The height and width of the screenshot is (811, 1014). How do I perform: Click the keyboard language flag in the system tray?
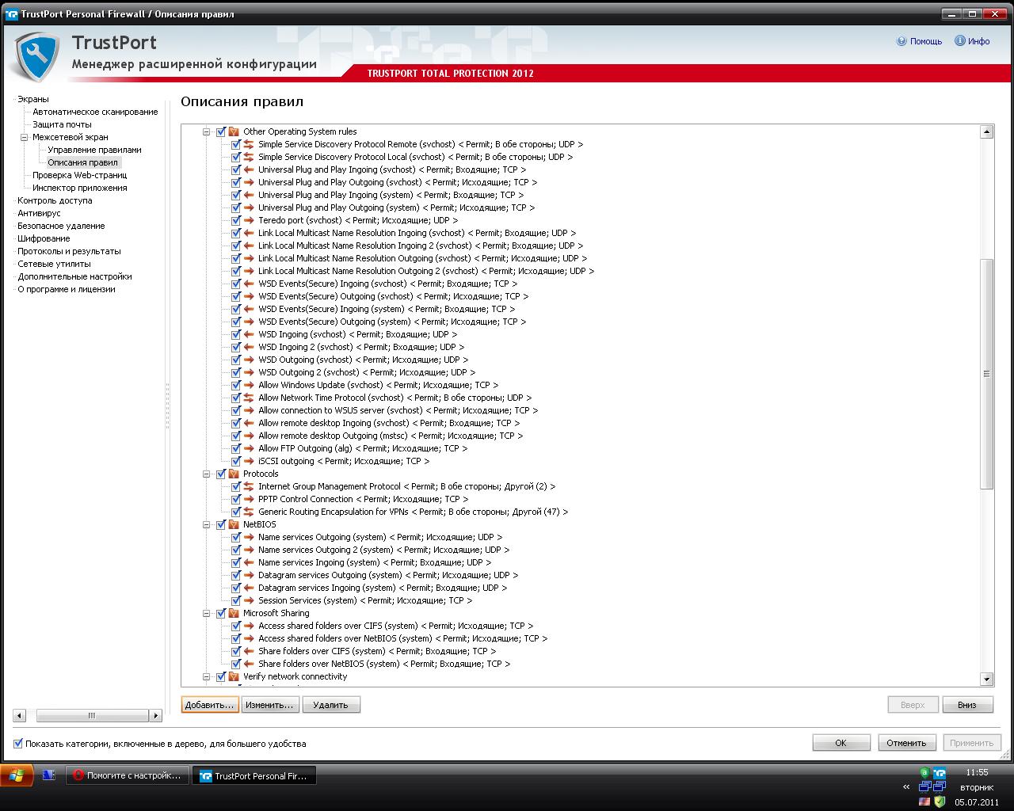click(x=924, y=801)
